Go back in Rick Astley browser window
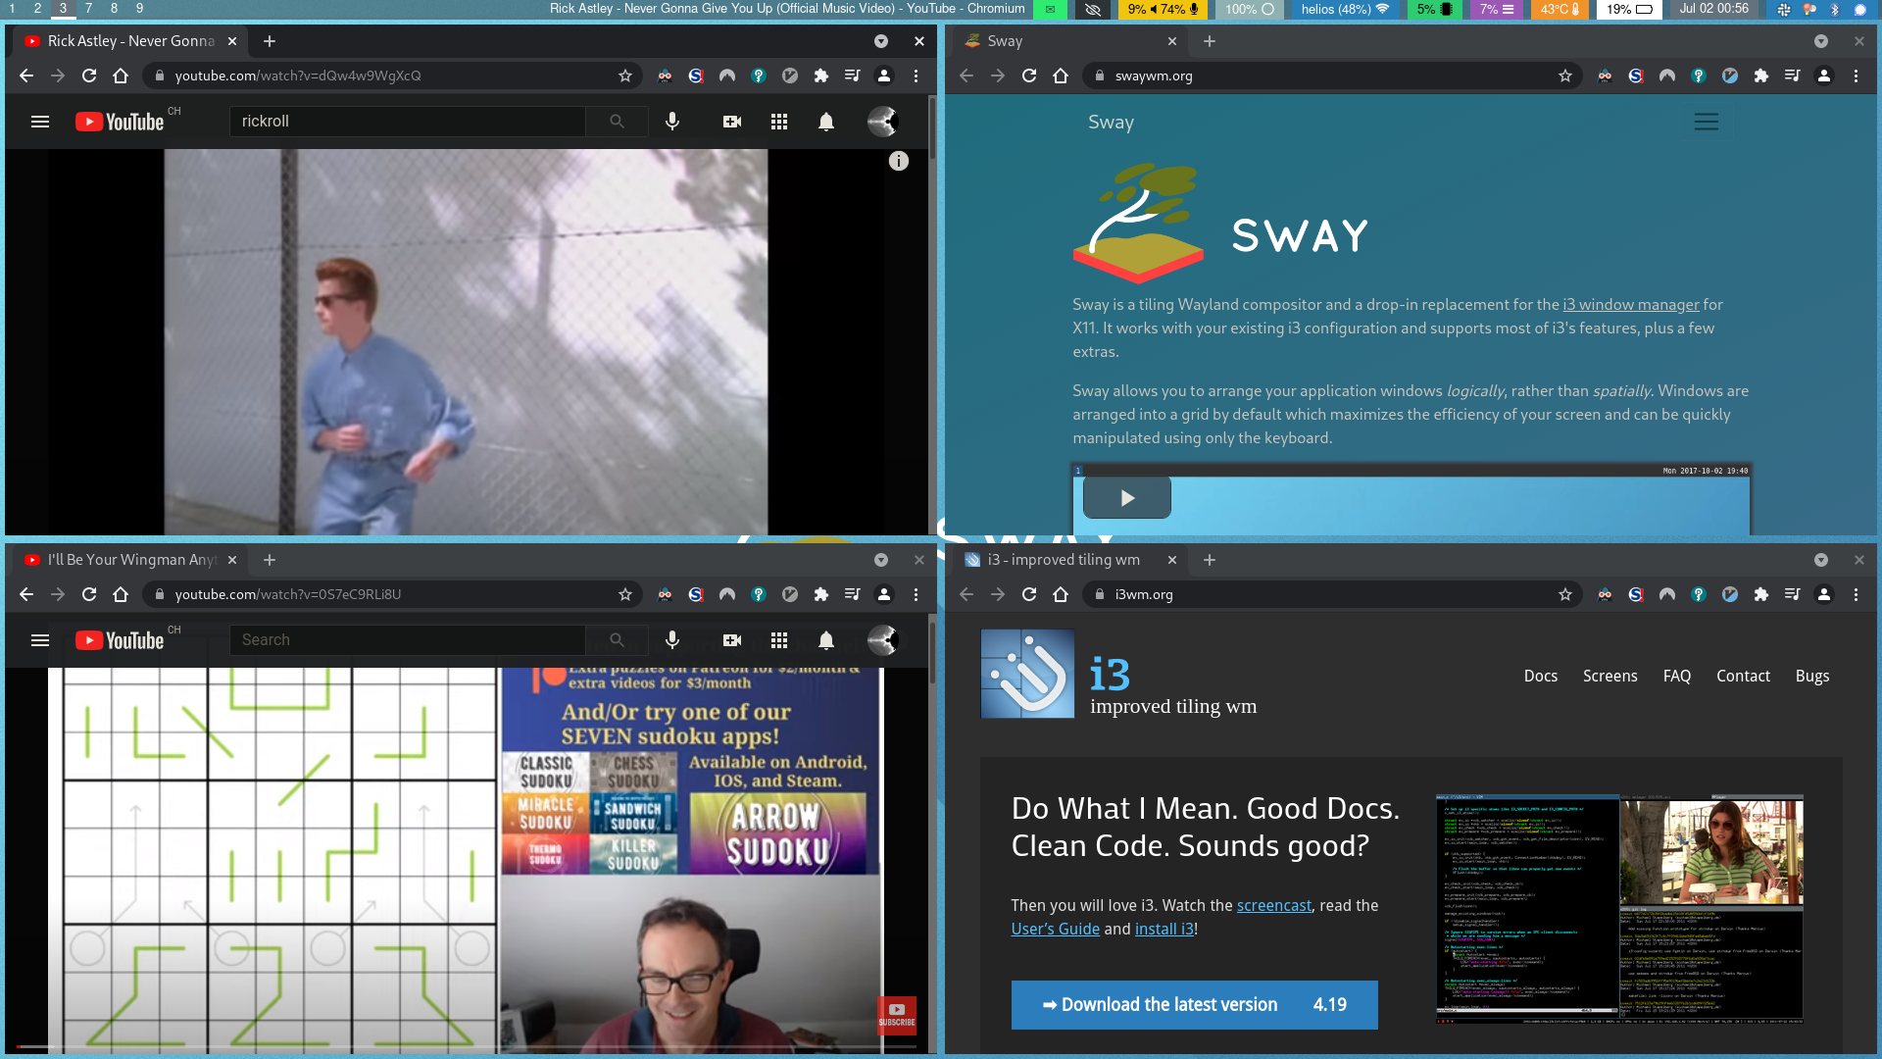This screenshot has height=1059, width=1882. [26, 76]
